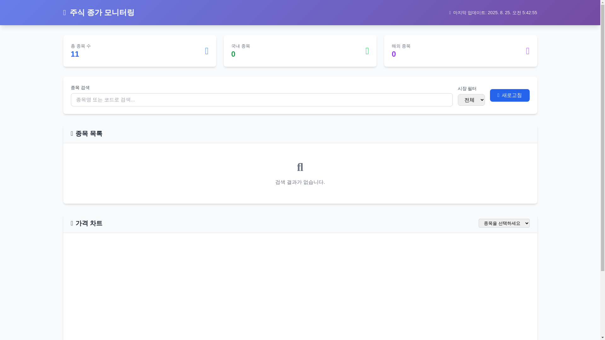Click the 국내 종목 label

(x=240, y=46)
